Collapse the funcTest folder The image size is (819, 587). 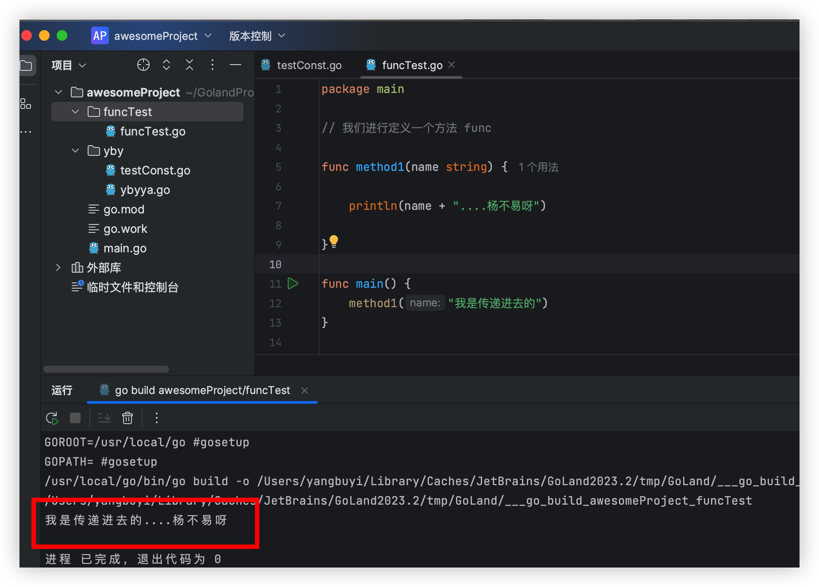pyautogui.click(x=75, y=112)
